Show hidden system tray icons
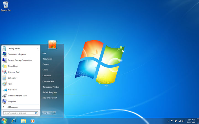Viewport: 199px width, 124px height. point(168,121)
